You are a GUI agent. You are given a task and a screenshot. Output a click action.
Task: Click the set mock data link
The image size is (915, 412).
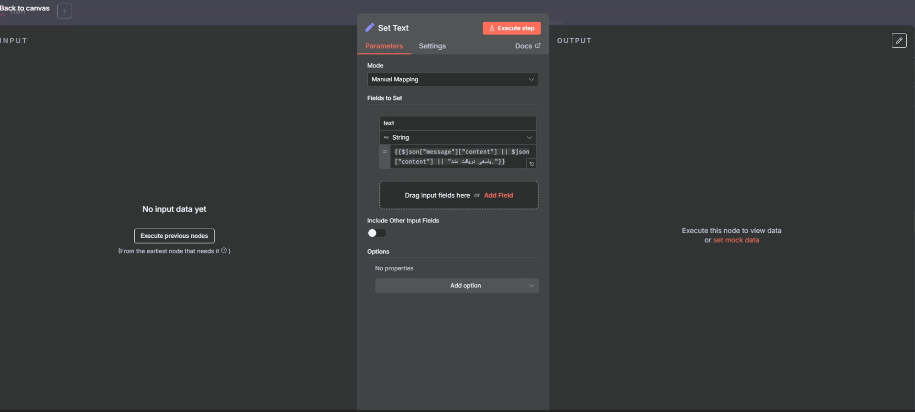(736, 240)
